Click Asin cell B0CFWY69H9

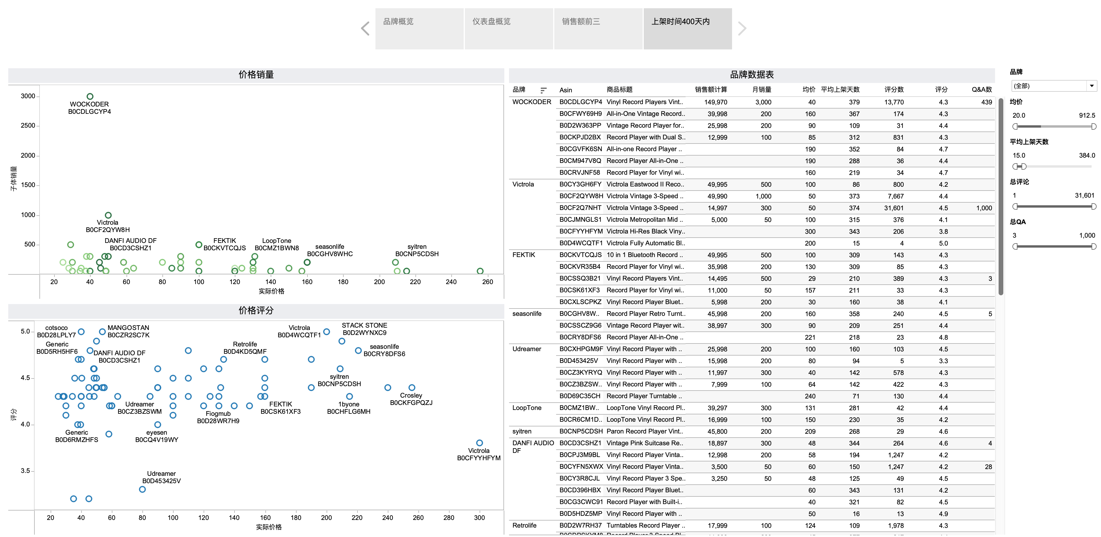(x=581, y=114)
